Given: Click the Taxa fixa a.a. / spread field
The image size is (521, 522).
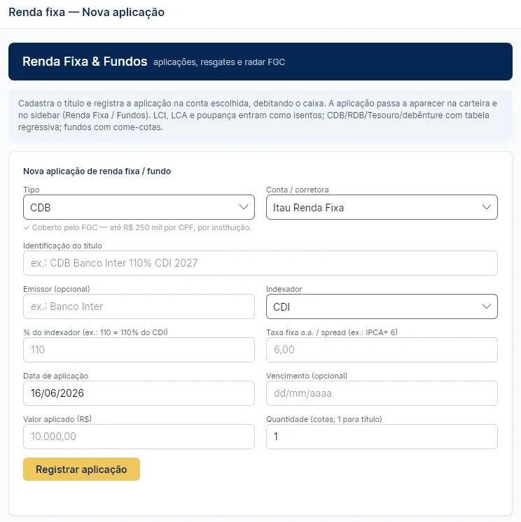Looking at the screenshot, I should [382, 350].
